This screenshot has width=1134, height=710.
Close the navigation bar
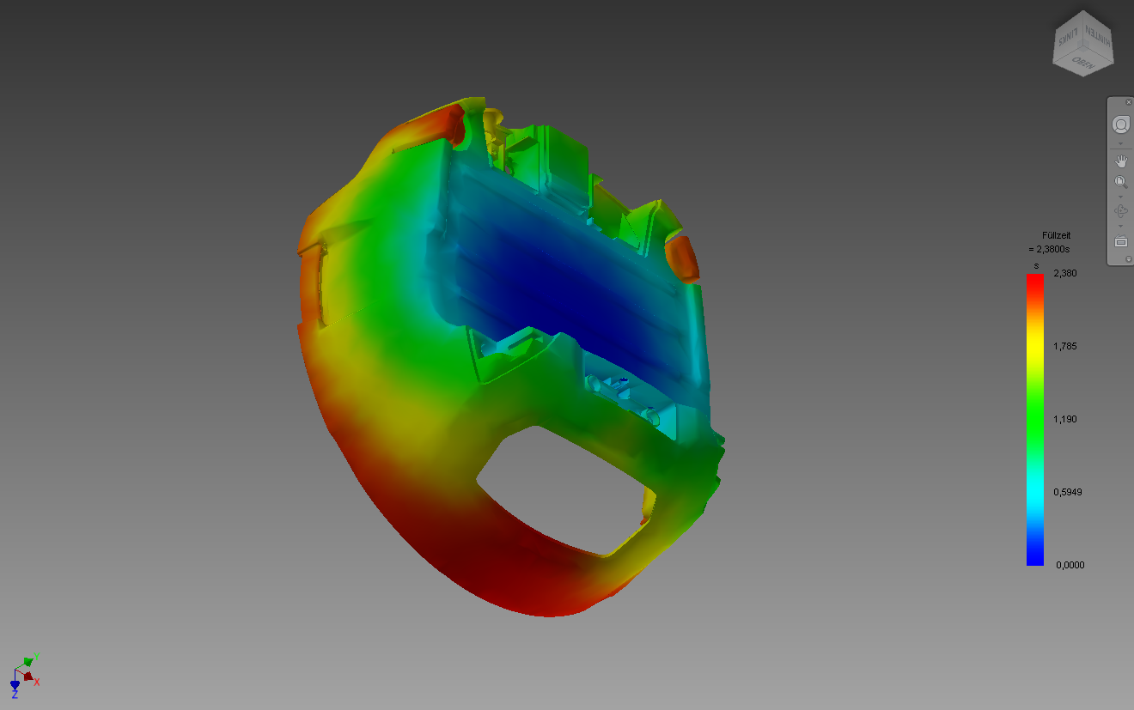tap(1129, 102)
